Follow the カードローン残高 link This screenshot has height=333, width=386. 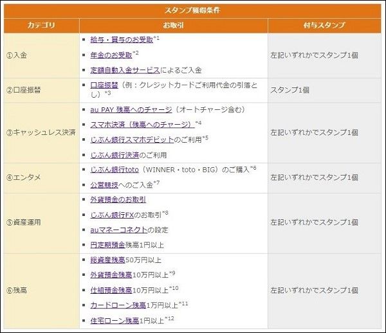pos(118,305)
